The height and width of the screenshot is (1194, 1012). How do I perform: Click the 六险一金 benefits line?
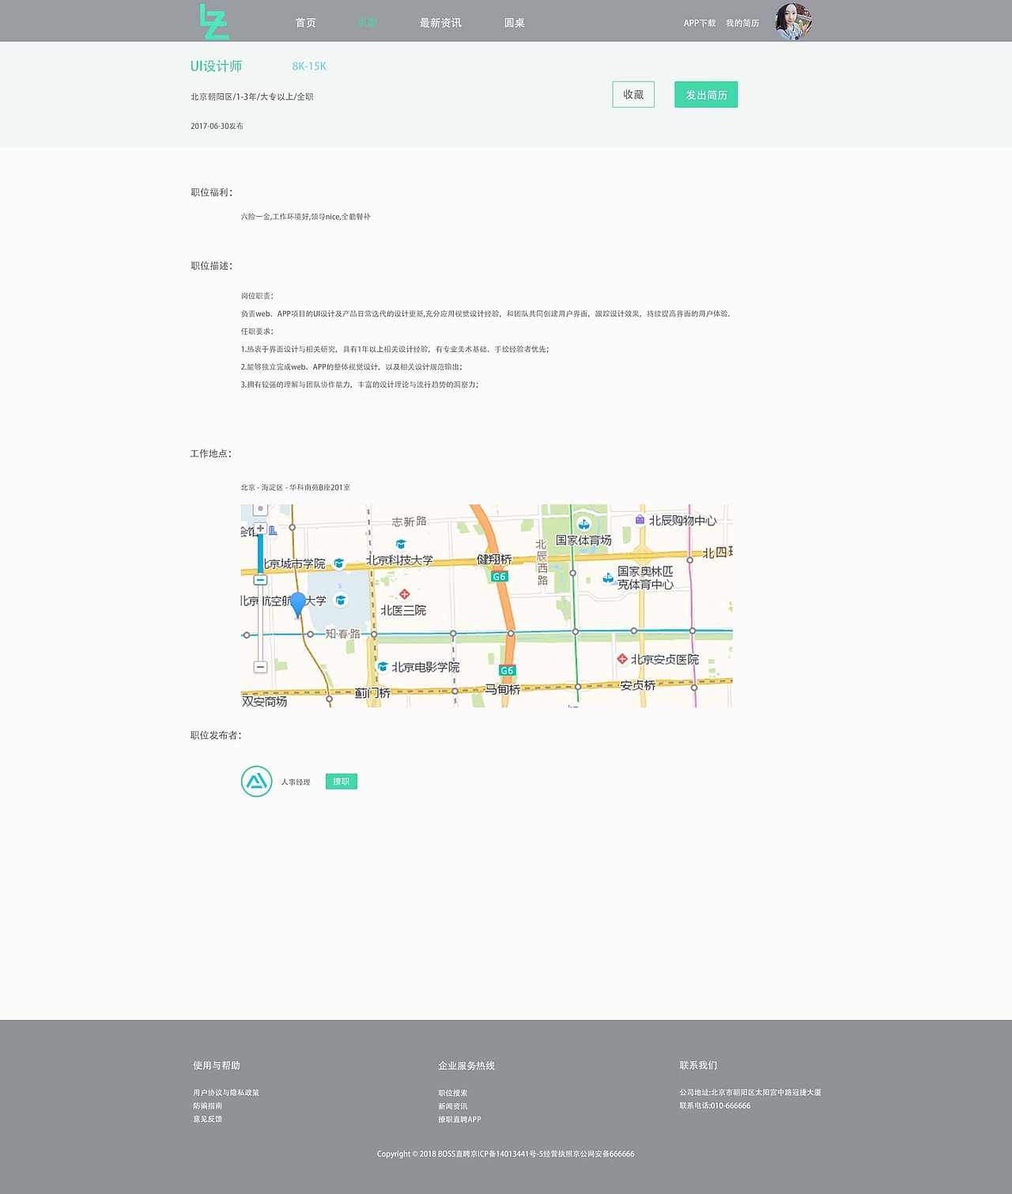click(x=306, y=216)
